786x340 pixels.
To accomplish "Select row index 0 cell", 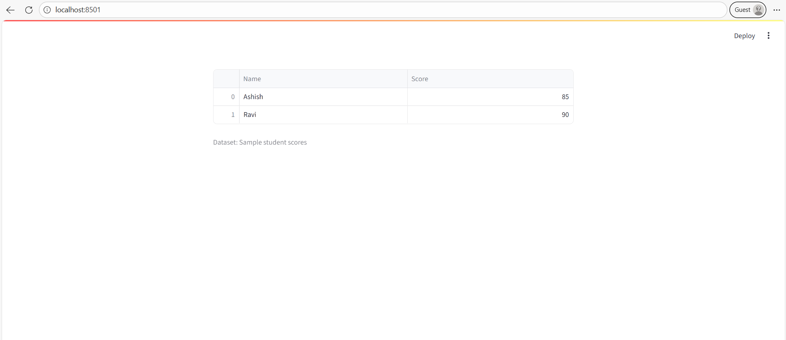I will click(x=226, y=97).
